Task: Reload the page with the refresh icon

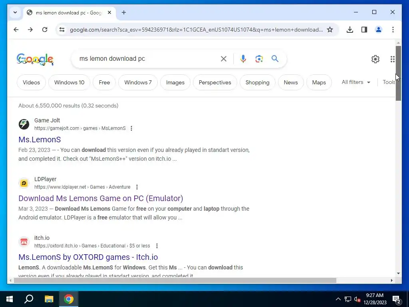Action: click(x=45, y=30)
